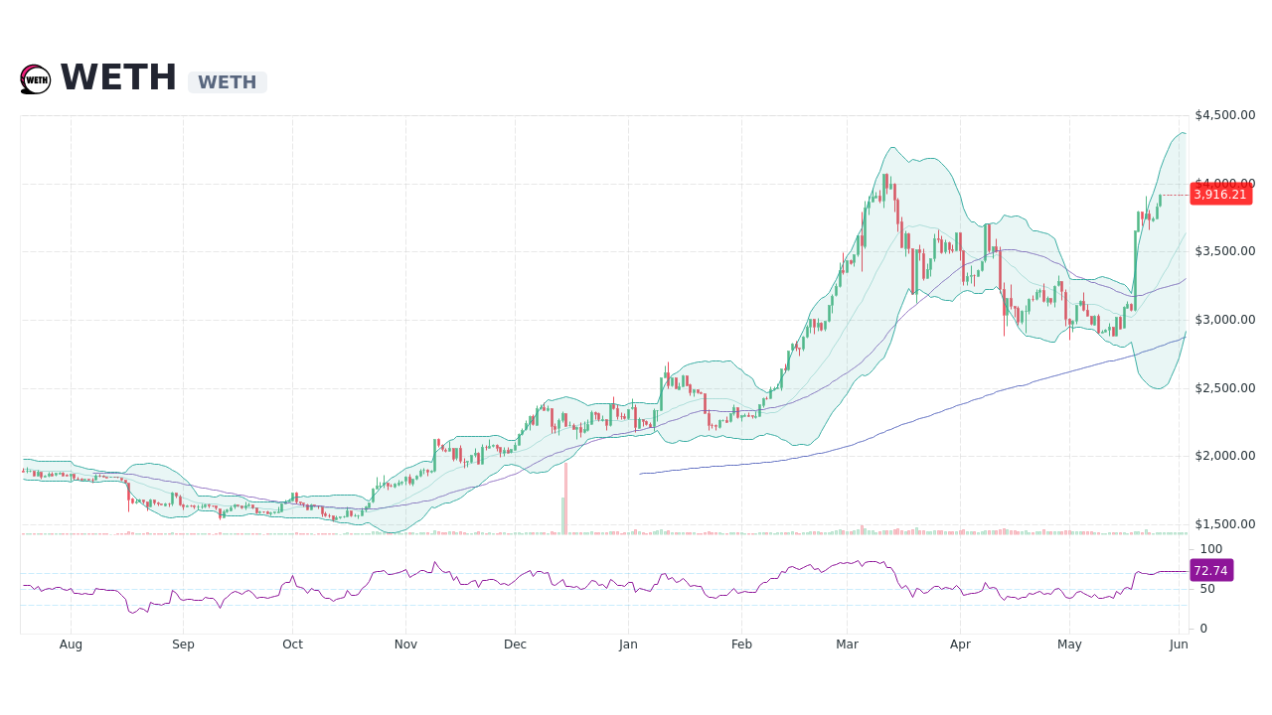Image resolution: width=1272 pixels, height=715 pixels.
Task: Click the RSI axis label 0
Action: click(1203, 629)
